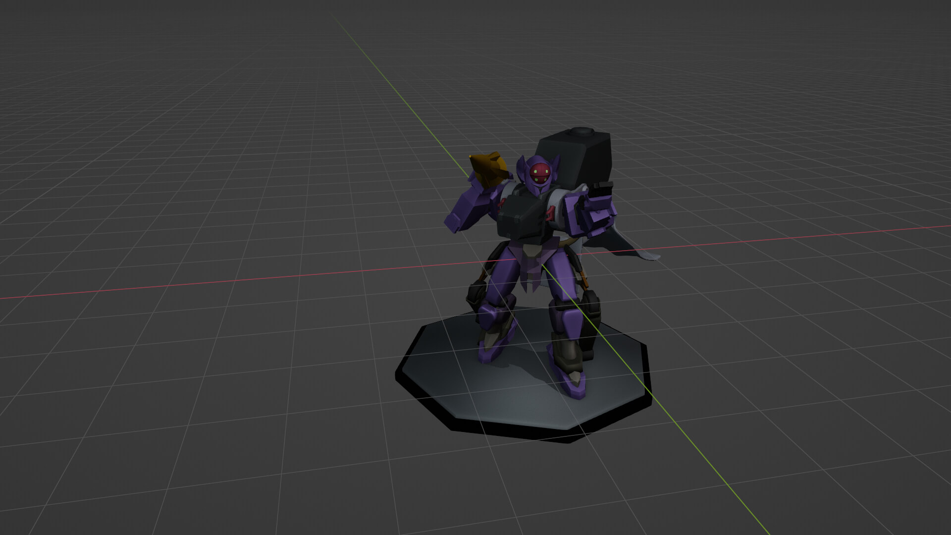Click the robot's red face with green eyes
This screenshot has height=535, width=951.
[539, 173]
